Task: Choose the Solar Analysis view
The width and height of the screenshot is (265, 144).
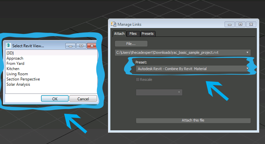Action: point(51,84)
